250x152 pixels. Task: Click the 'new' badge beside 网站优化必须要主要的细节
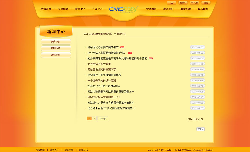click(122, 47)
